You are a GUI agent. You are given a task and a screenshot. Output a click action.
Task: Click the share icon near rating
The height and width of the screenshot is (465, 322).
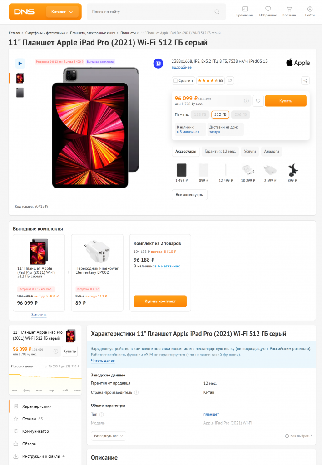tap(305, 80)
